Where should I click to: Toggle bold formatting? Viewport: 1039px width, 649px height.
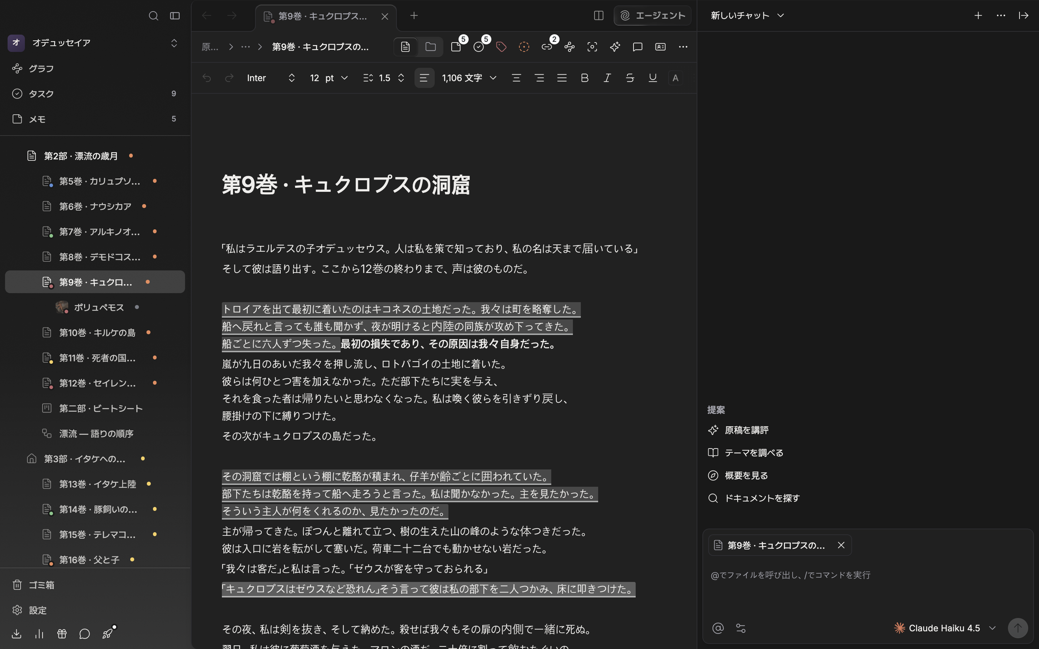pyautogui.click(x=584, y=78)
